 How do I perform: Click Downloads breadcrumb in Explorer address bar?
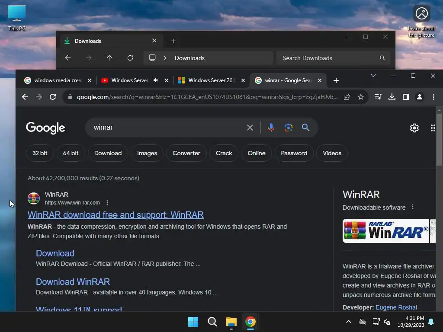[189, 58]
